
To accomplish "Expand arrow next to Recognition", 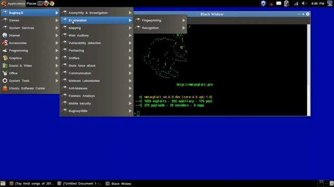I will 184,28.
